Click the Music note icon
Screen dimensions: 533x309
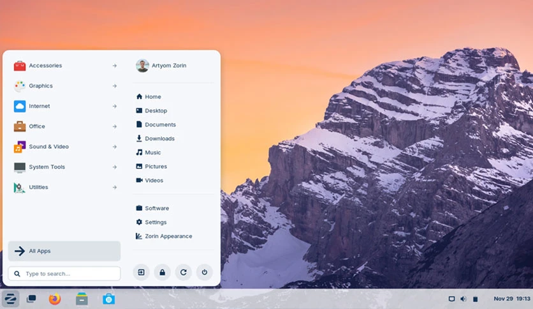(x=139, y=152)
